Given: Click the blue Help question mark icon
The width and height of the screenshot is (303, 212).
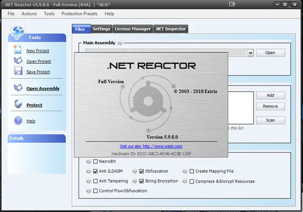Looking at the screenshot, I should tap(18, 120).
